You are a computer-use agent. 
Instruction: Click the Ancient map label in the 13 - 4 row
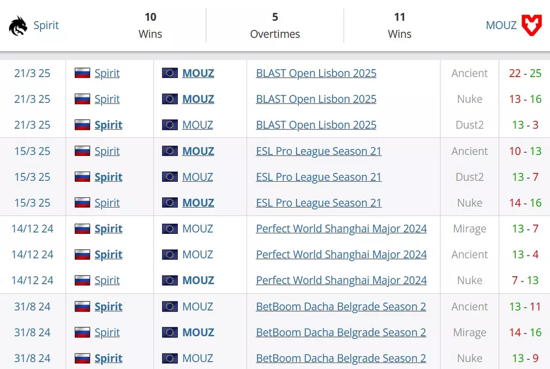pyautogui.click(x=469, y=255)
